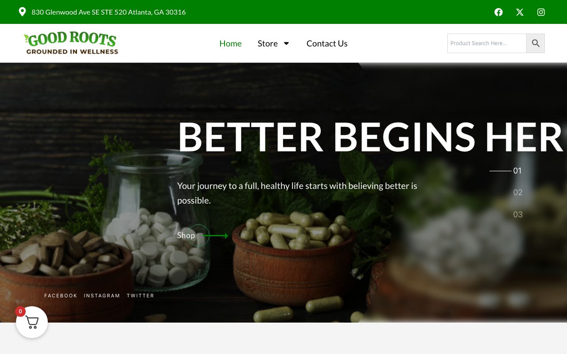Follow the INSTAGRAM text link
The height and width of the screenshot is (354, 567).
tap(102, 296)
